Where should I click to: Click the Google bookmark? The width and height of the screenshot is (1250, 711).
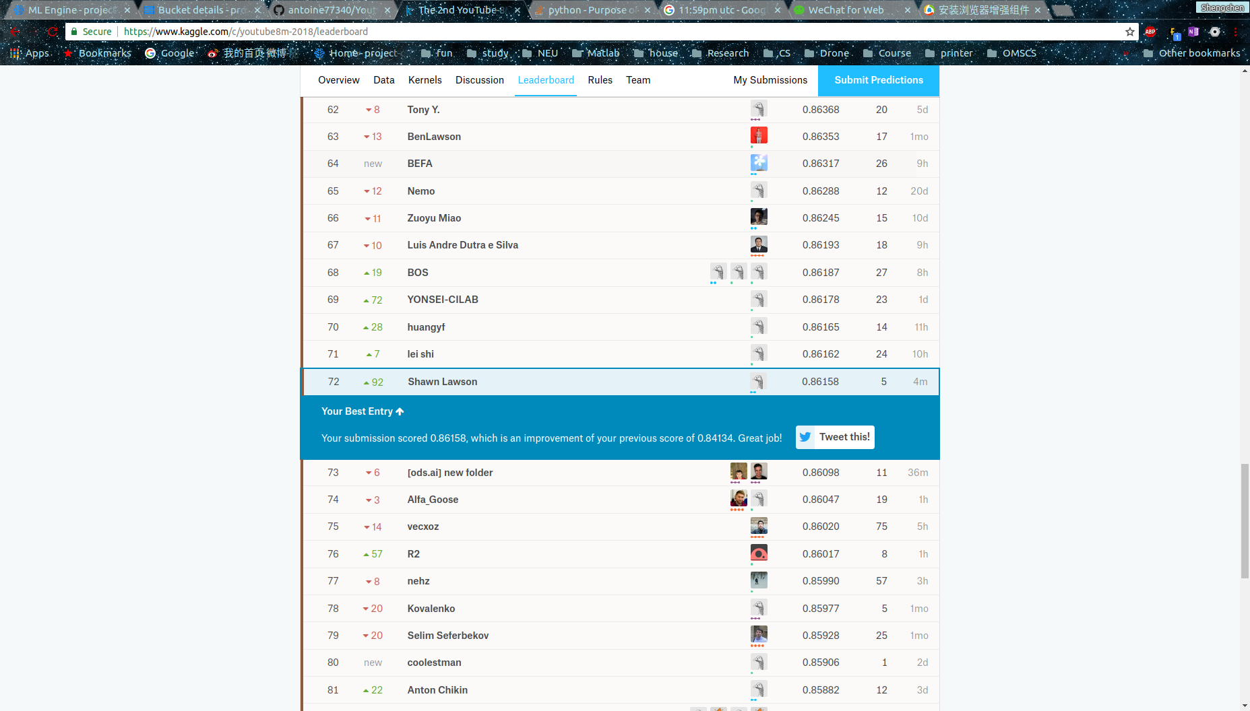170,53
